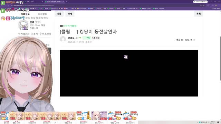Jump to the 댓글 comments count
221x124 pixels.
pyautogui.click(x=179, y=40)
